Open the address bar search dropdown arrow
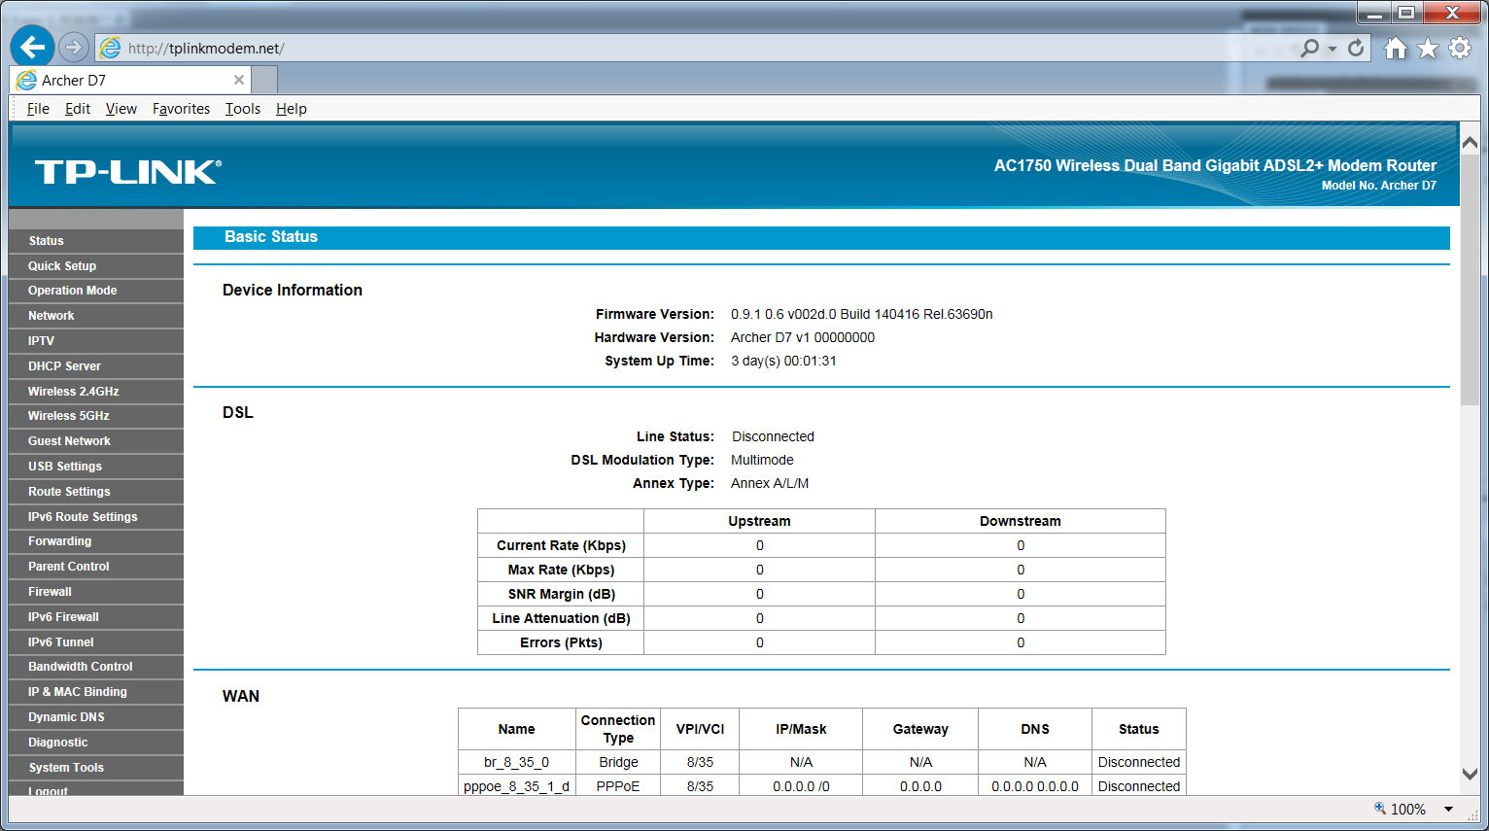 click(x=1333, y=49)
